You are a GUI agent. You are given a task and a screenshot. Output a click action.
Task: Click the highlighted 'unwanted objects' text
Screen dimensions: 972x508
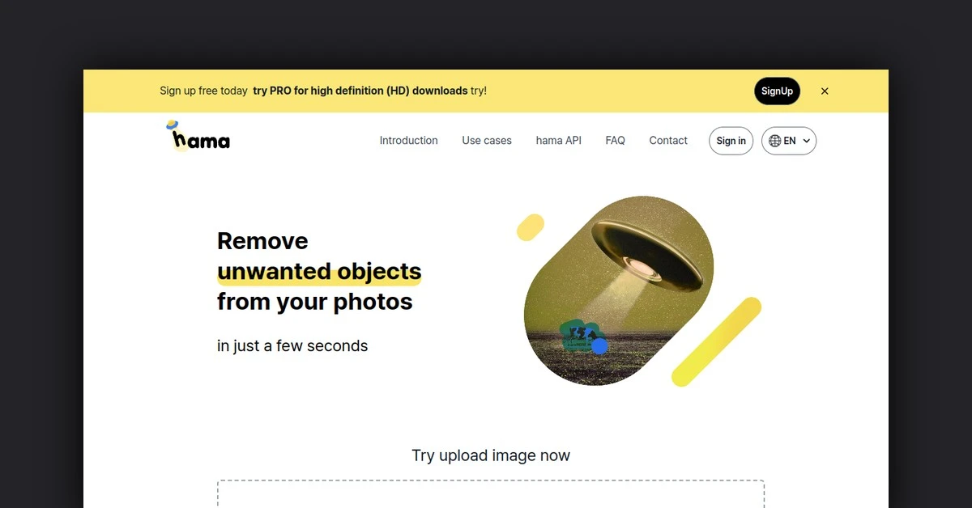click(x=319, y=271)
